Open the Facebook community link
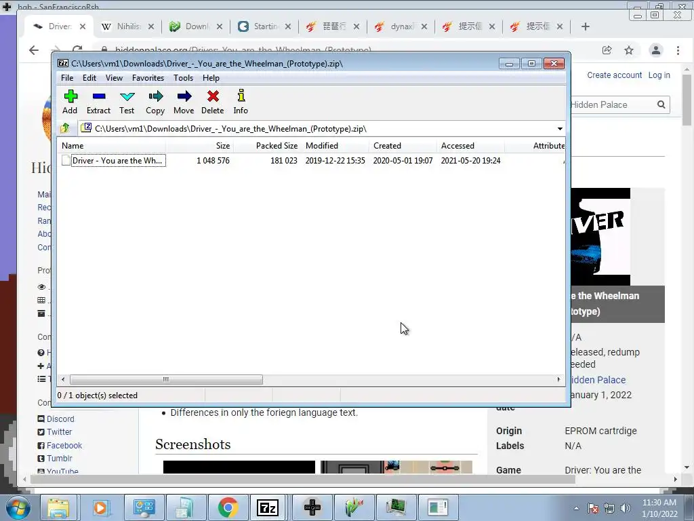Image resolution: width=694 pixels, height=521 pixels. point(64,446)
